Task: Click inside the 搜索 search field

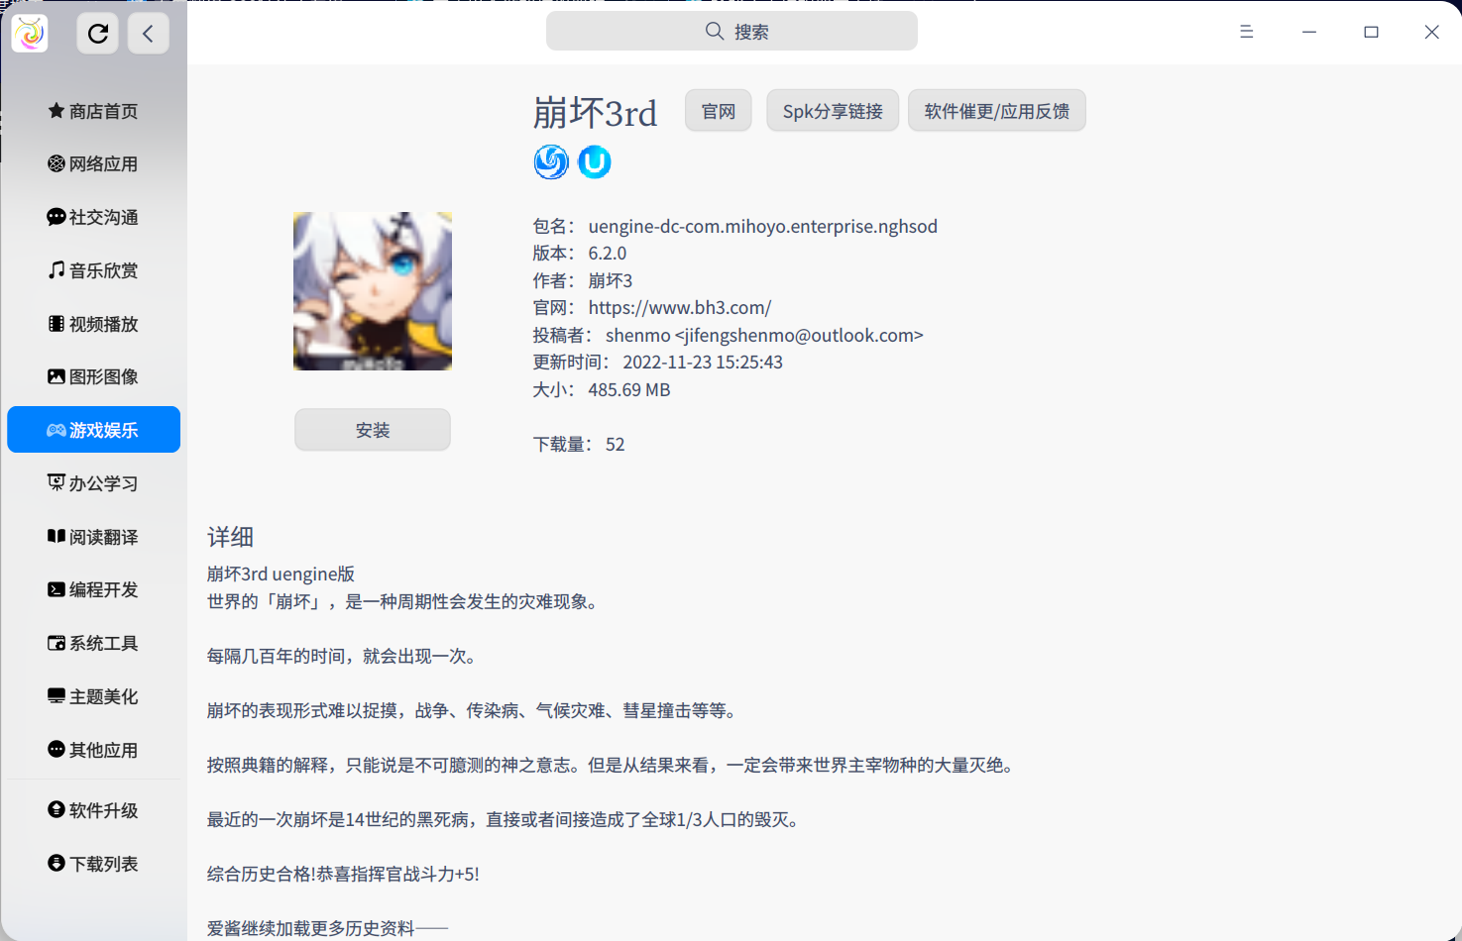Action: point(731,31)
